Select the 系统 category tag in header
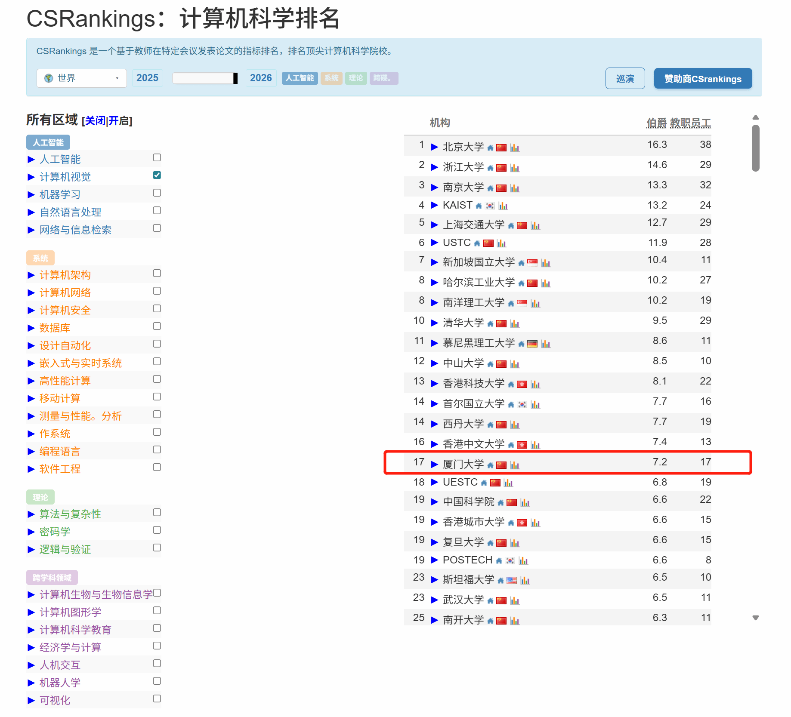Image resolution: width=791 pixels, height=717 pixels. click(331, 78)
